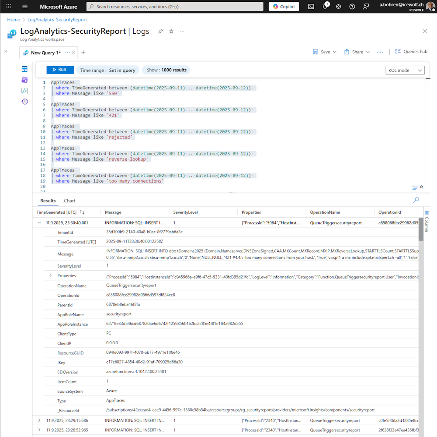
Task: Mark the workspace as favorite with star
Action: click(x=171, y=32)
